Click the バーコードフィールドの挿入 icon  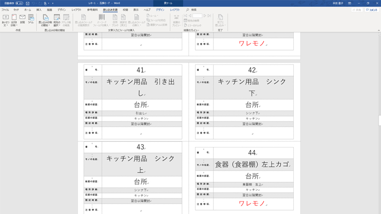102,19
